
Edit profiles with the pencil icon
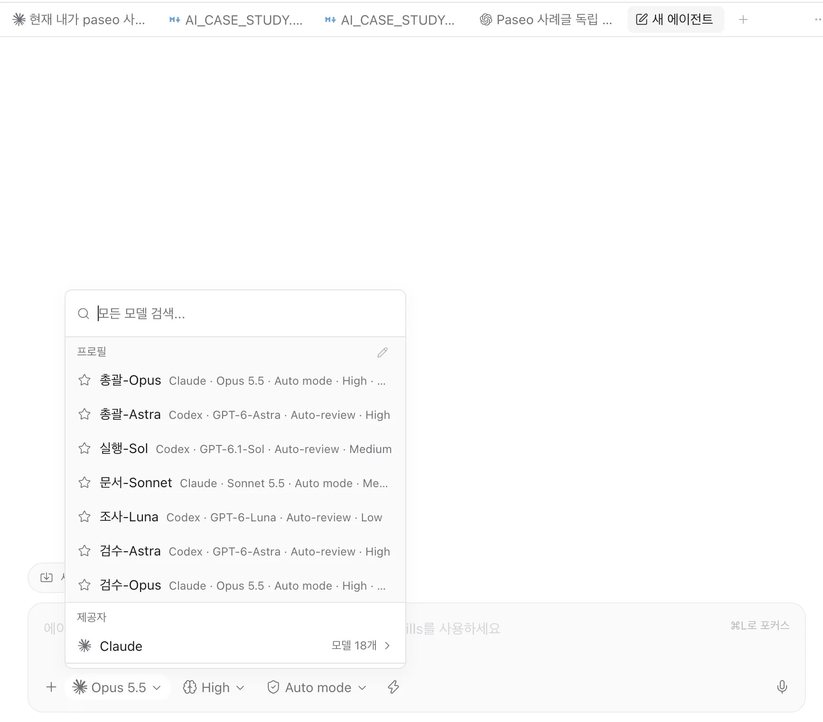[x=383, y=352]
